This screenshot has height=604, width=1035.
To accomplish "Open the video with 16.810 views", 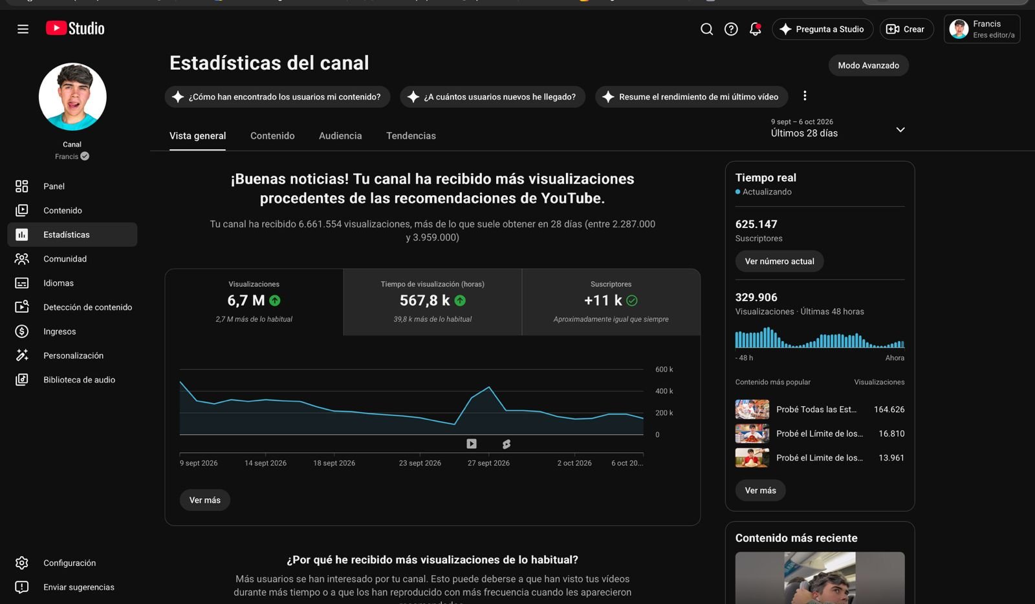I will tap(820, 433).
